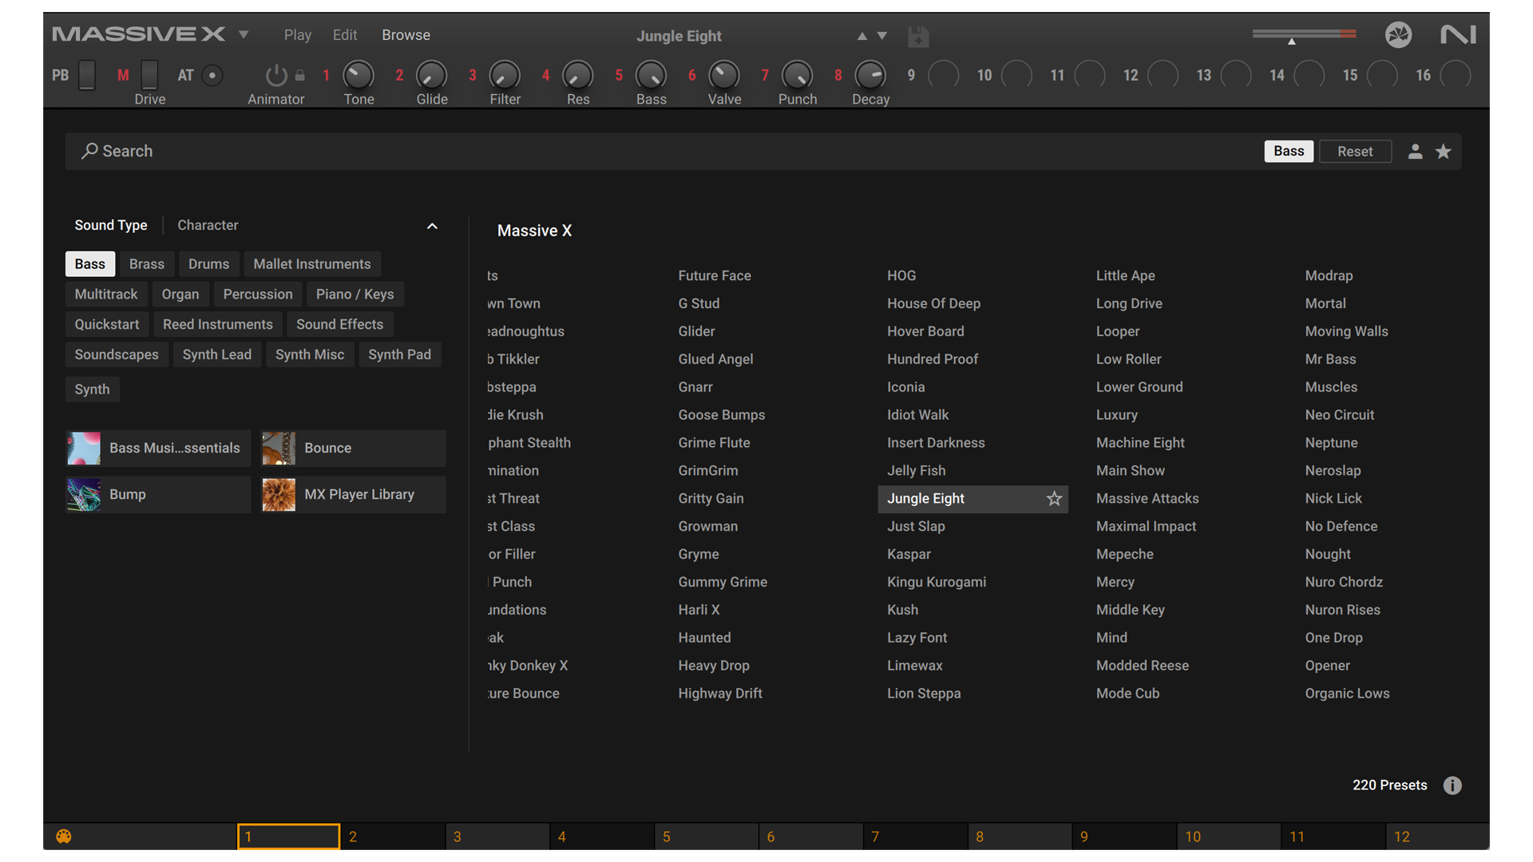Image resolution: width=1533 pixels, height=862 pixels.
Task: Select modulation slot 2 in bottom bar
Action: (393, 836)
